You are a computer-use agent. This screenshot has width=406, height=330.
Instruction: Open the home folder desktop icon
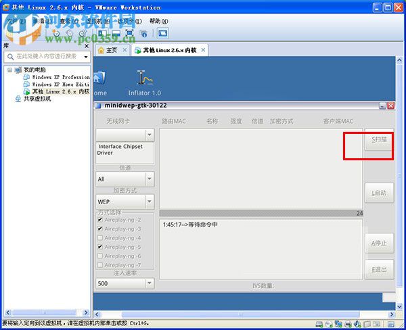100,83
